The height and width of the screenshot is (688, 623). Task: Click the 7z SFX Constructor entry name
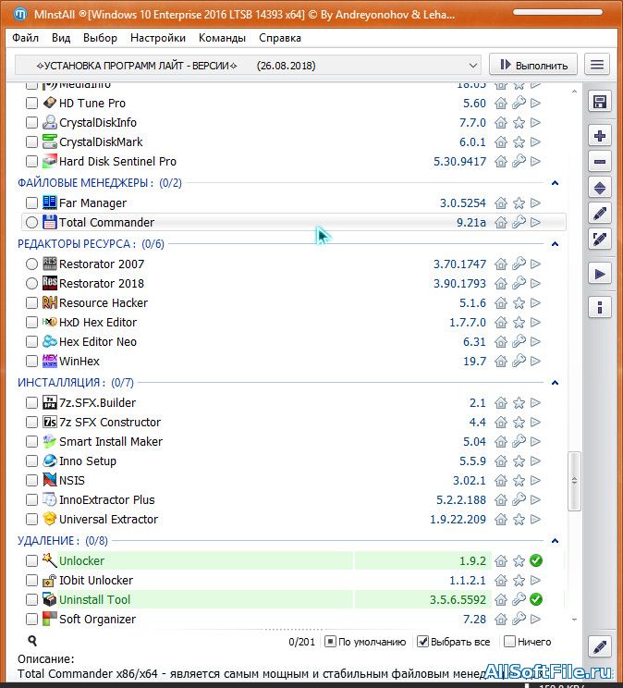pyautogui.click(x=110, y=422)
